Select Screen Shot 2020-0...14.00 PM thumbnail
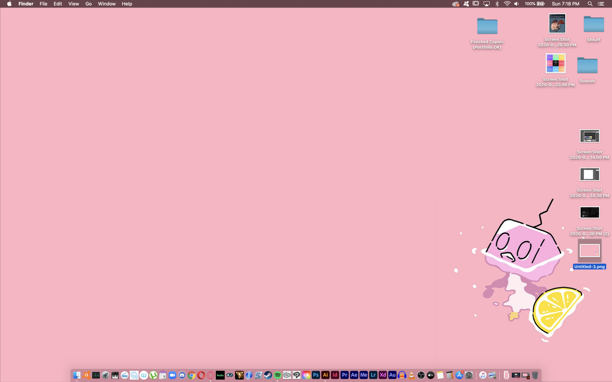This screenshot has width=612, height=382. pyautogui.click(x=590, y=136)
